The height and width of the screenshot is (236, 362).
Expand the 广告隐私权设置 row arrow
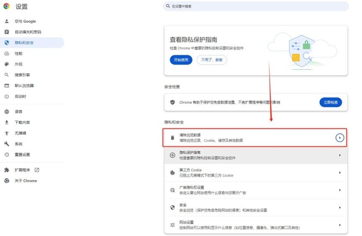coord(340,190)
